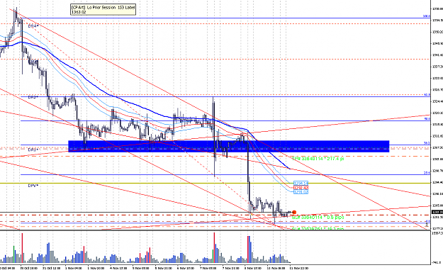The image size is (443, 270).
Task: Click the 31 Oct 12:00 time axis label
Action: tap(52, 268)
